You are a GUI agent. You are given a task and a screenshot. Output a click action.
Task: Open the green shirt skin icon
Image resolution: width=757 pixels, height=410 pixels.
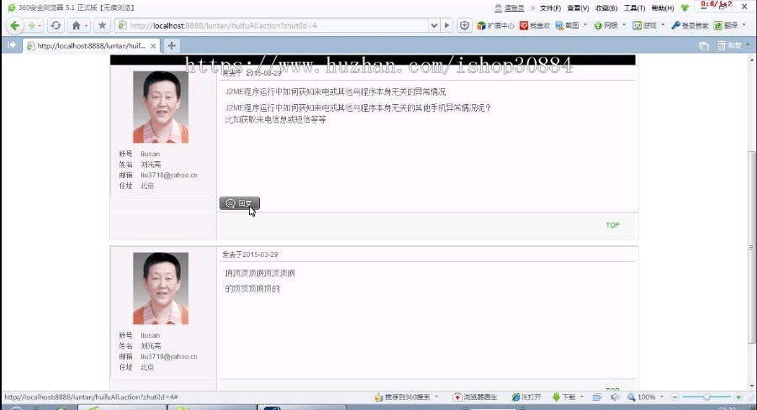(x=685, y=8)
